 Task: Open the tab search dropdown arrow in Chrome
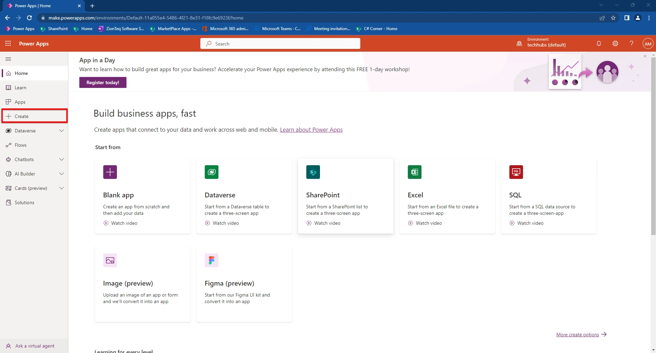[x=601, y=5]
